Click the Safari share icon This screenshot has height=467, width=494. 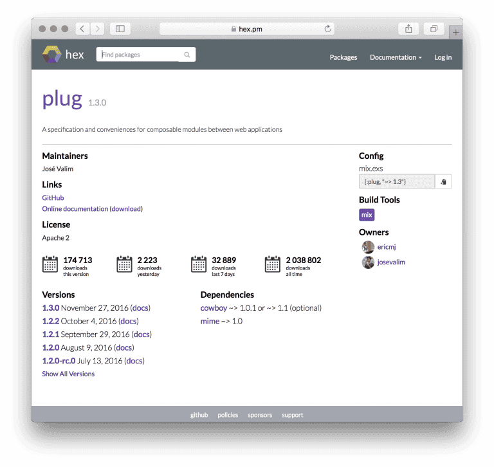coord(408,29)
